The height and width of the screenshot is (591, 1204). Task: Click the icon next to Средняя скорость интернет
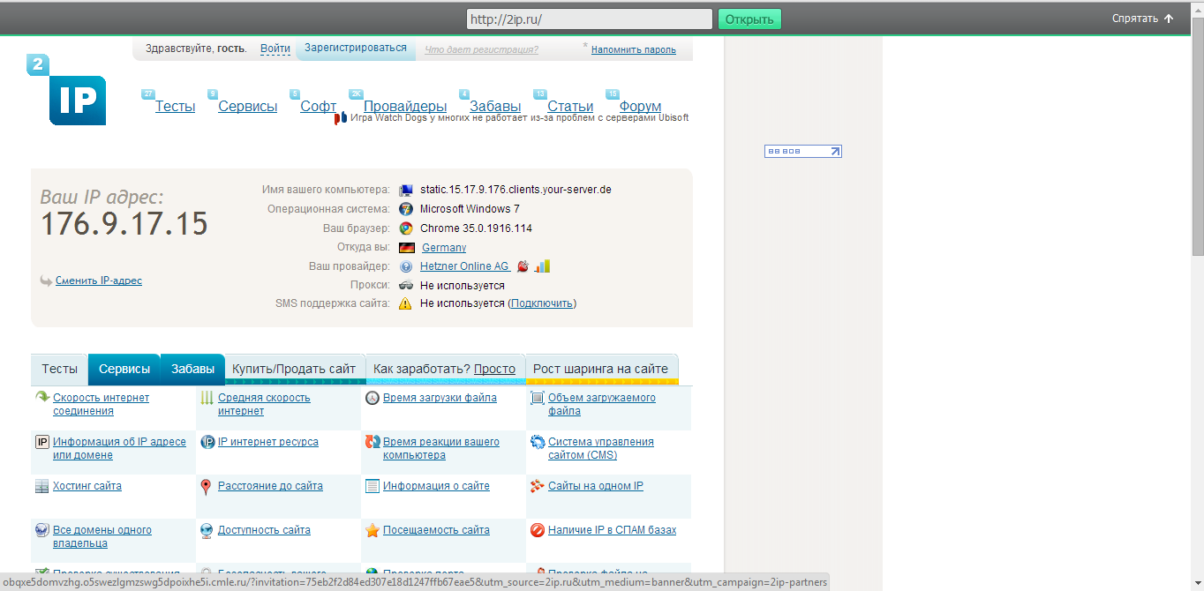tap(207, 398)
